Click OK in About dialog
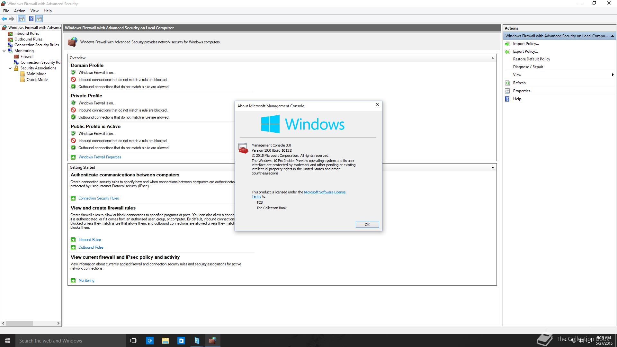Screen dimensions: 617x347 (x=367, y=225)
